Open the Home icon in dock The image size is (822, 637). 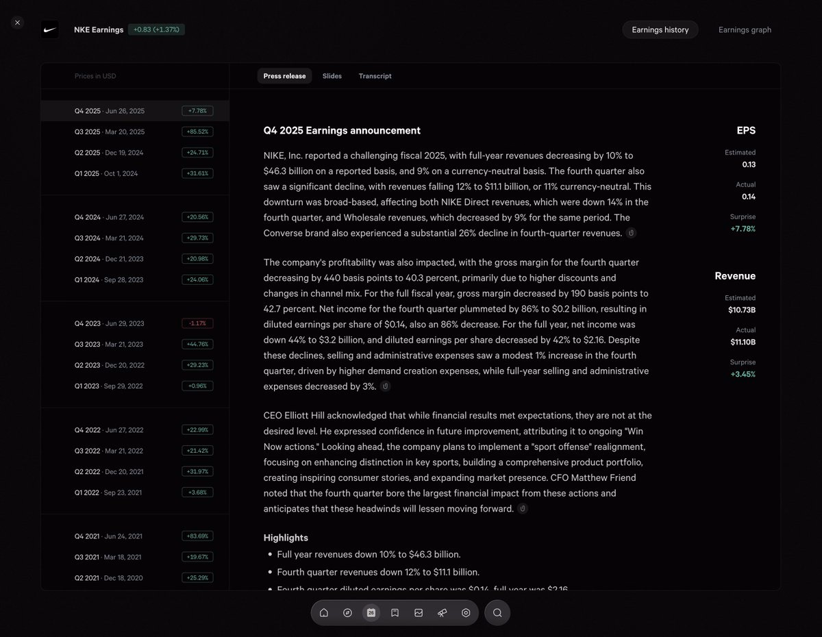(324, 613)
